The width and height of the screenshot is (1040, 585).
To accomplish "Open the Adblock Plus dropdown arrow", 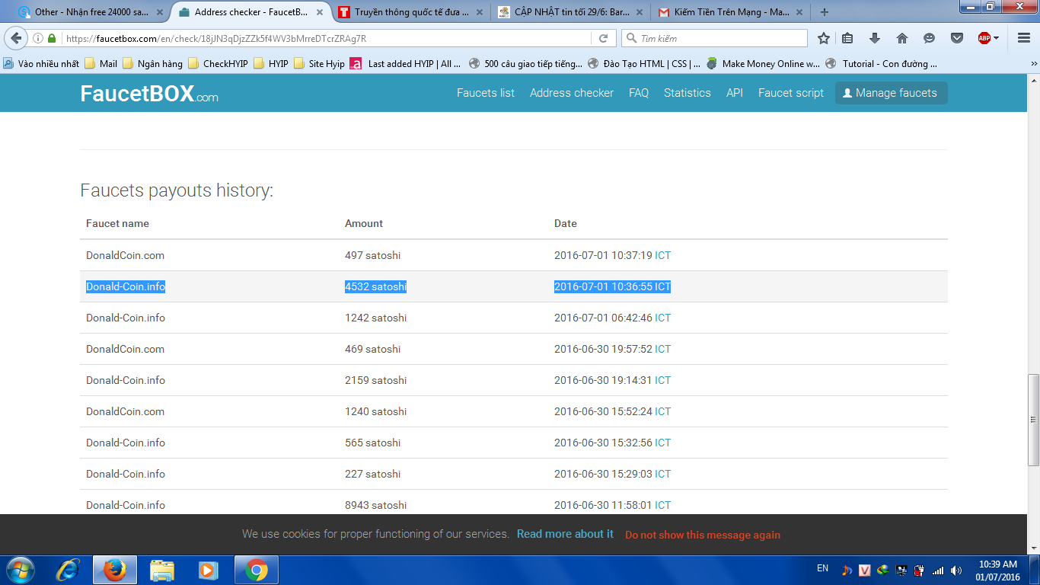I will (x=996, y=38).
